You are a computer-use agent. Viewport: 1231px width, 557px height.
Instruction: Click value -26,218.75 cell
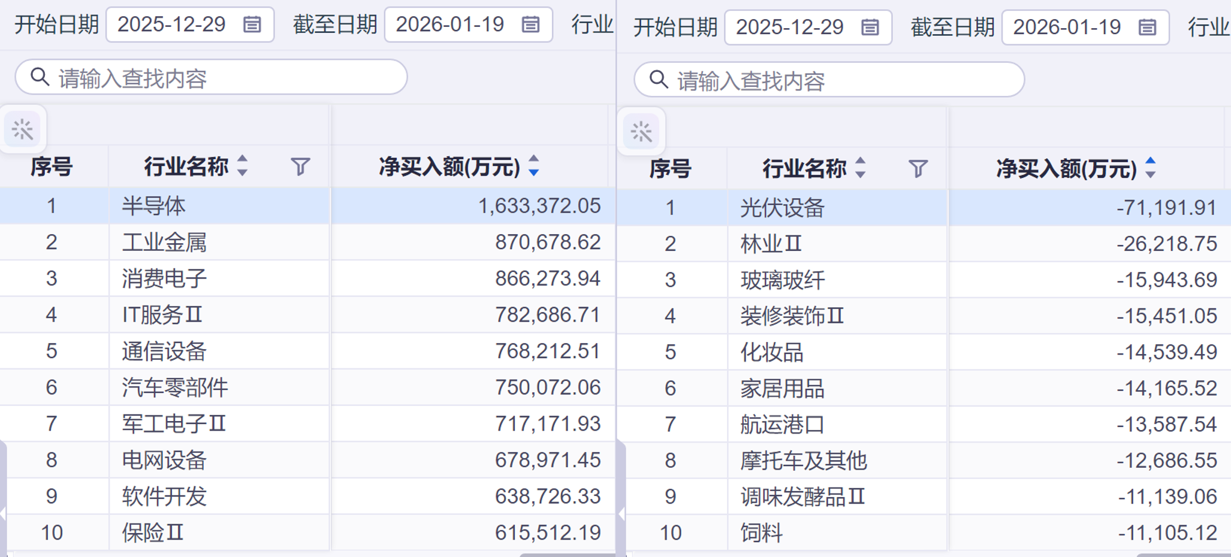point(1090,244)
